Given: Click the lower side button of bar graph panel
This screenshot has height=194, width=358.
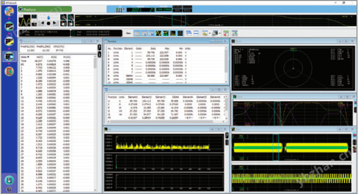Looking at the screenshot, I should point(227,142).
